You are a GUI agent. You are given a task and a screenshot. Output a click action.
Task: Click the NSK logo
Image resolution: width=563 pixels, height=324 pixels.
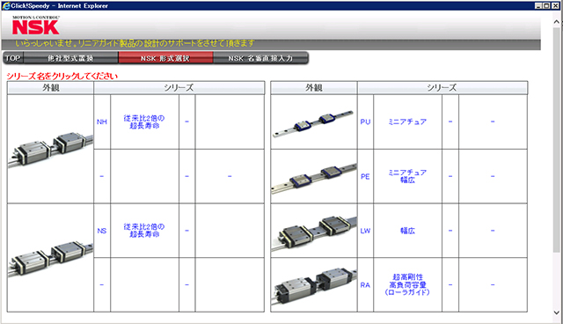coord(35,26)
